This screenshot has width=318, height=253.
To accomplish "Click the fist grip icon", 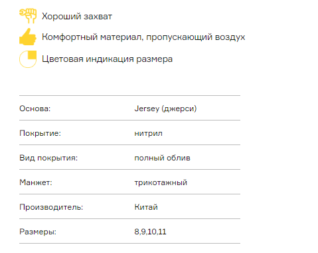I will (x=28, y=16).
